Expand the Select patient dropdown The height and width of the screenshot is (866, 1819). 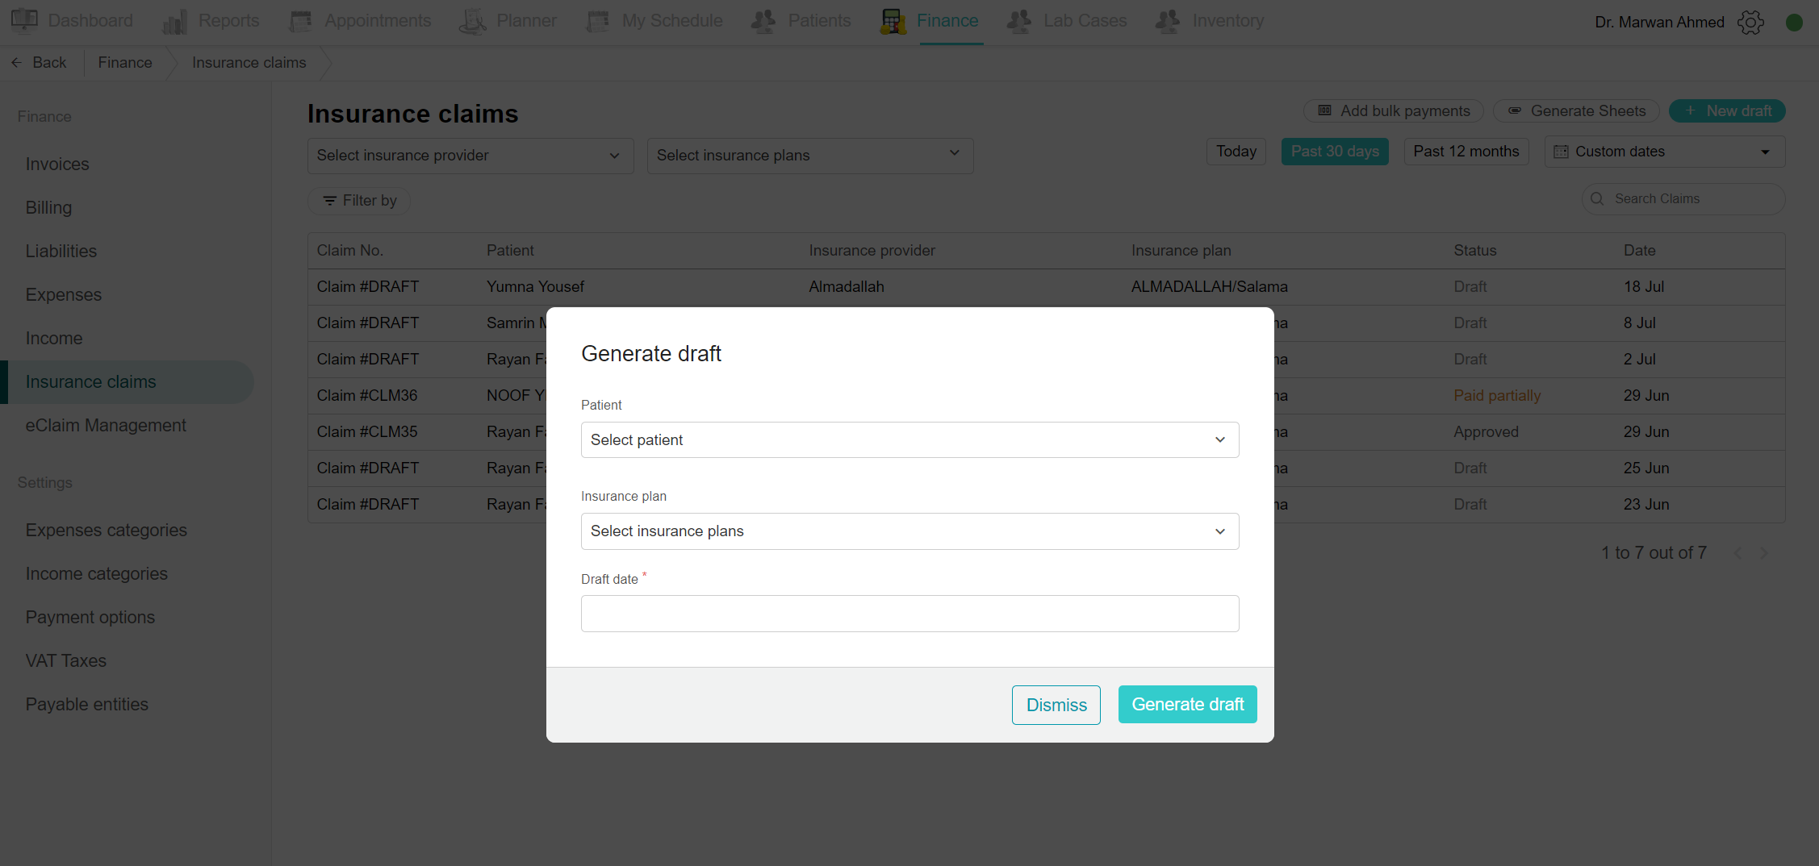pyautogui.click(x=909, y=439)
